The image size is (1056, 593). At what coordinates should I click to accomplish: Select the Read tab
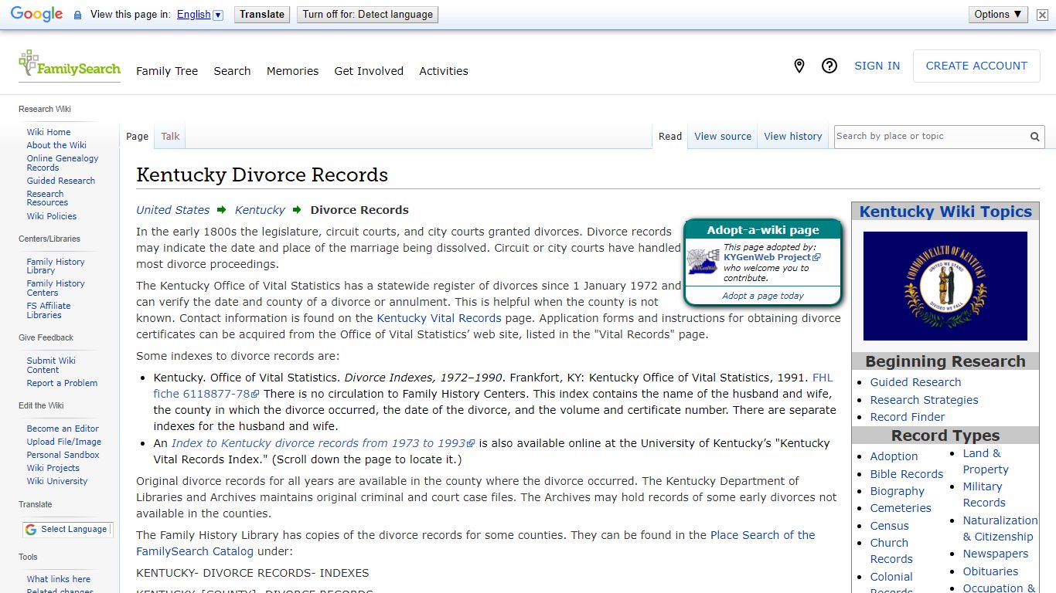click(670, 137)
